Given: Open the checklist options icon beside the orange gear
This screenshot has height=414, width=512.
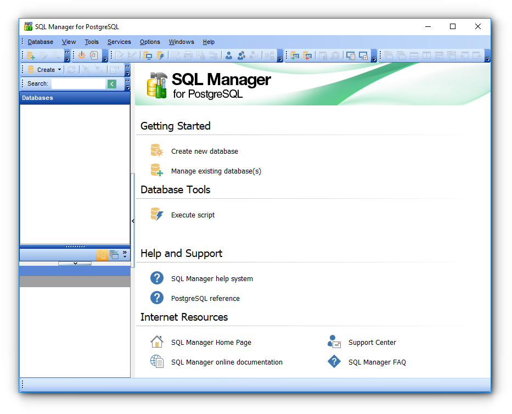Looking at the screenshot, I should tap(94, 55).
